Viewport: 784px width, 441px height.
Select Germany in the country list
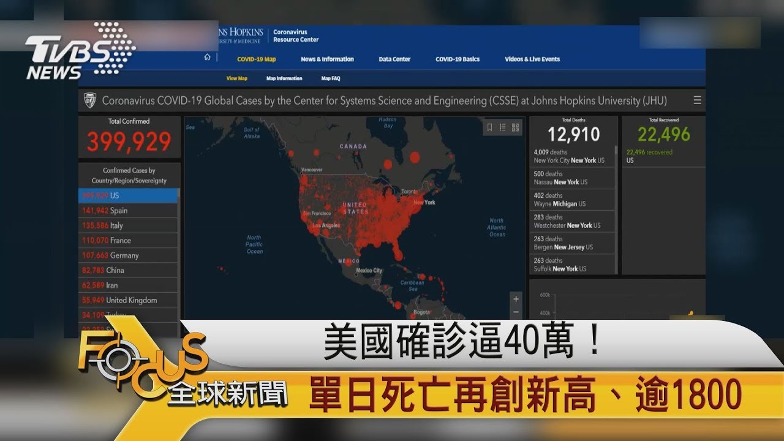[129, 255]
